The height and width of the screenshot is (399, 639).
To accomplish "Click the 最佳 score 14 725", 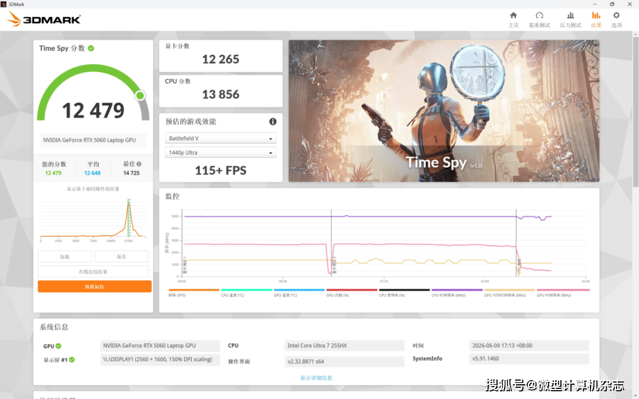I will 131,173.
